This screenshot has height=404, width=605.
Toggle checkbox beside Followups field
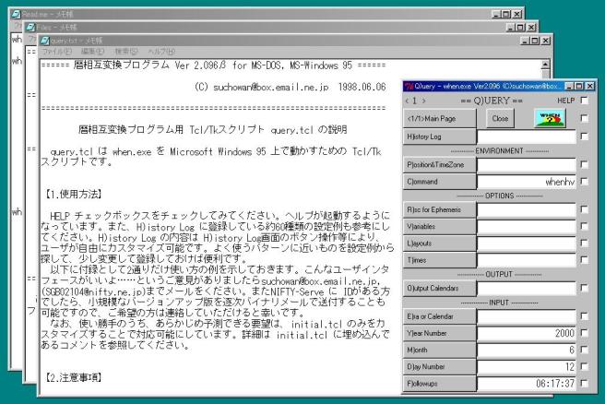coord(584,384)
